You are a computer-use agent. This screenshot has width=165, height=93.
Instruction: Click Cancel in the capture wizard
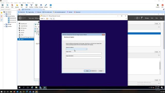[101, 71]
